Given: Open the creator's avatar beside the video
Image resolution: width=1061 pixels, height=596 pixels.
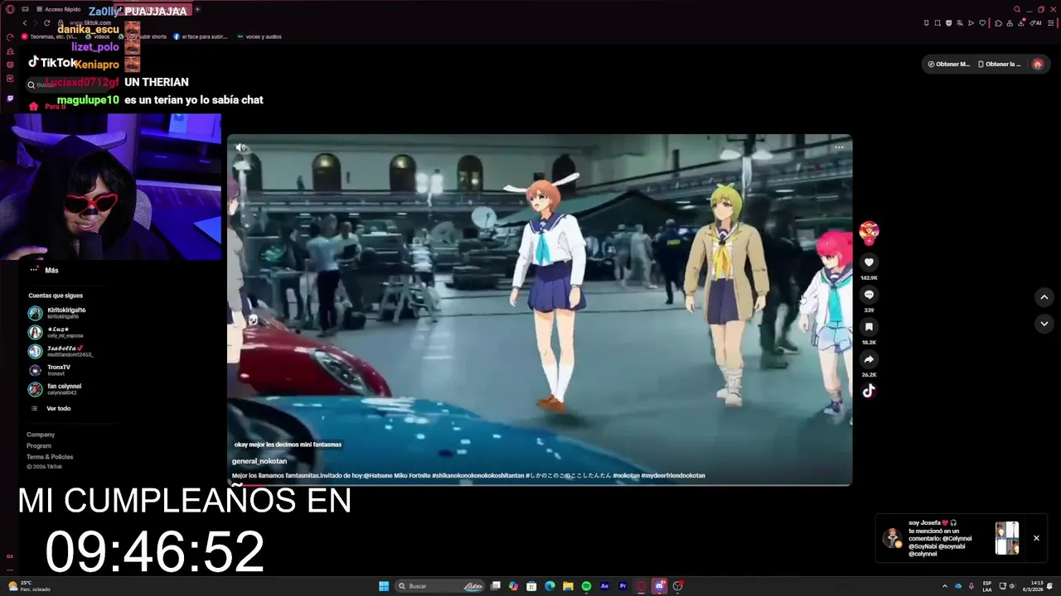Looking at the screenshot, I should pyautogui.click(x=869, y=233).
